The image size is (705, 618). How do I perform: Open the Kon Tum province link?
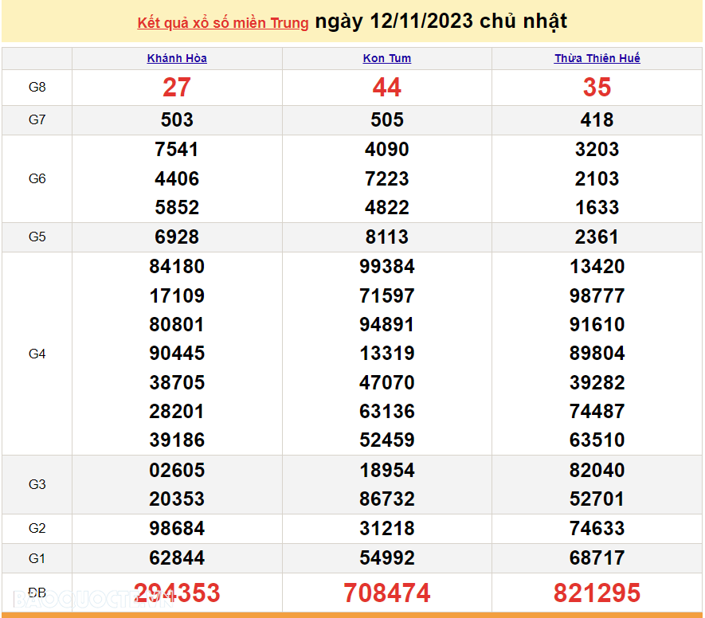pos(387,58)
